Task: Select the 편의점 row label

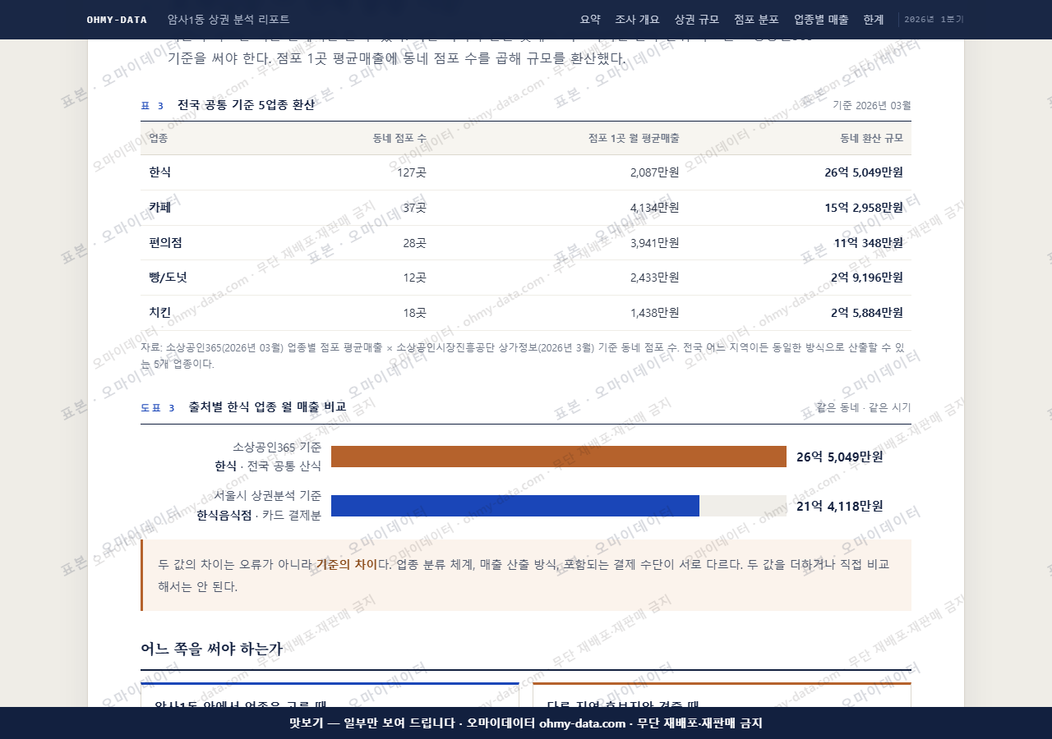Action: 165,243
